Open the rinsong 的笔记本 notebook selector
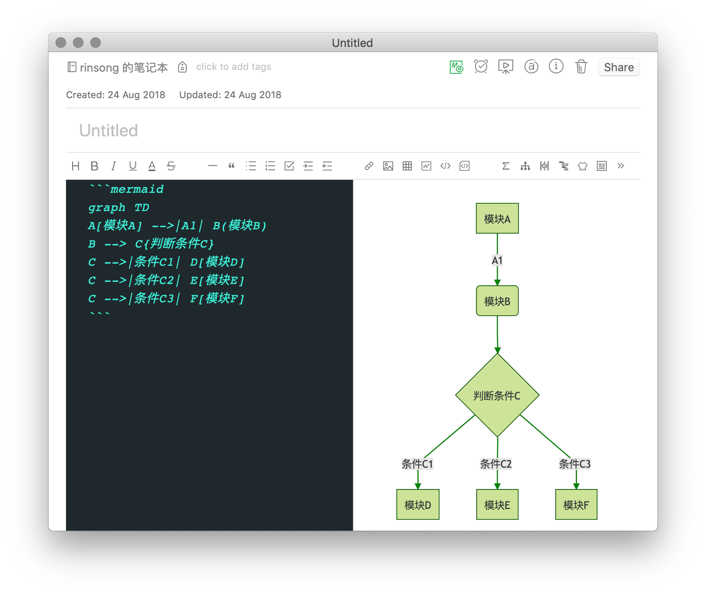 click(x=118, y=67)
